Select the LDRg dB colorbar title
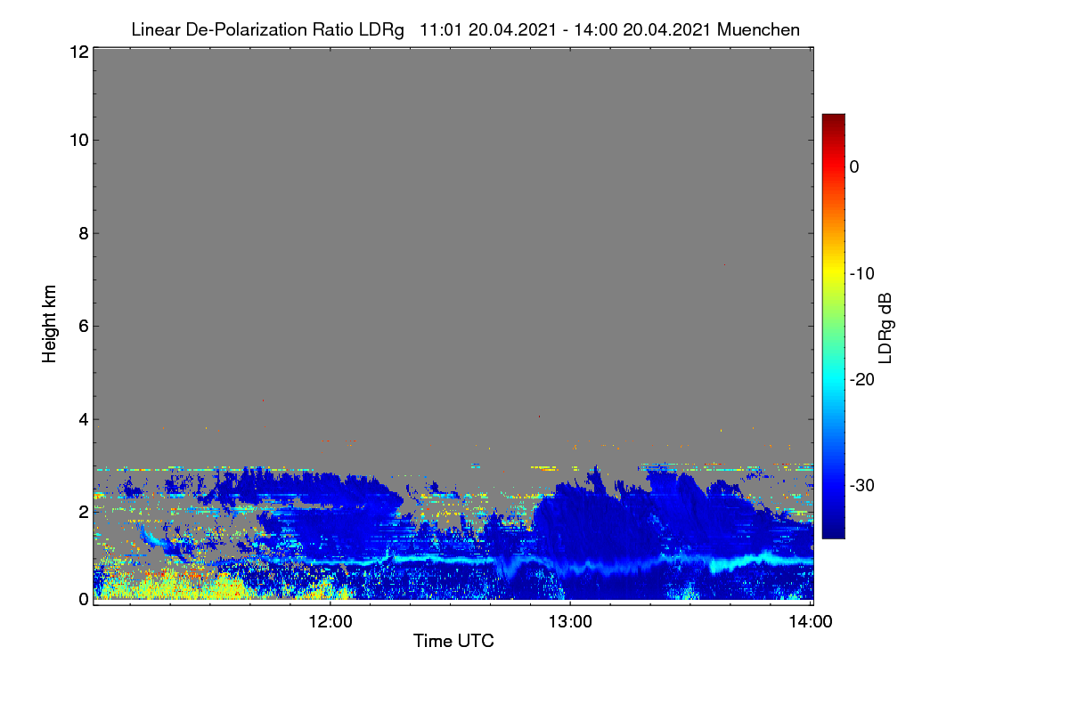The height and width of the screenshot is (712, 1069). tap(885, 326)
